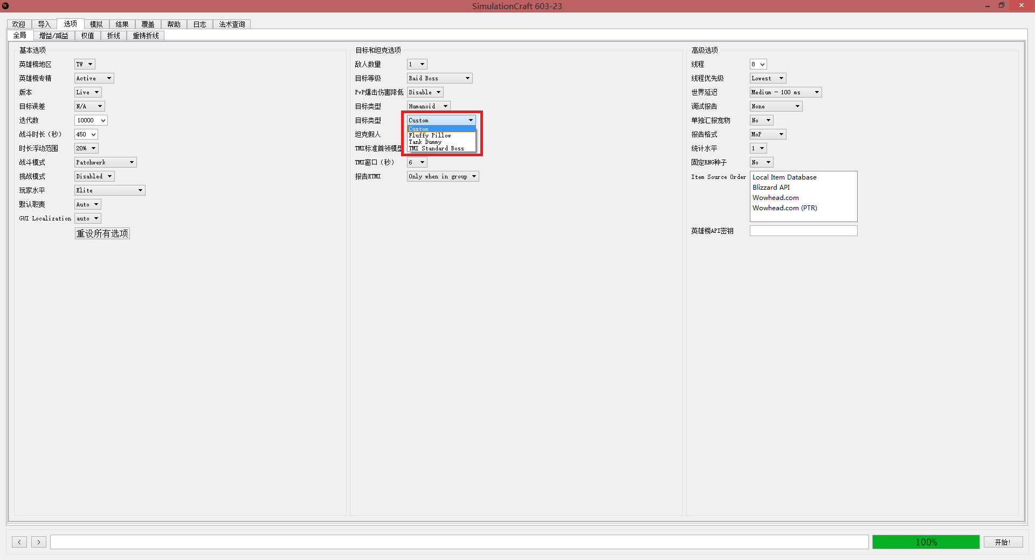Choose TMI Standard Boss from the open list

pos(441,148)
